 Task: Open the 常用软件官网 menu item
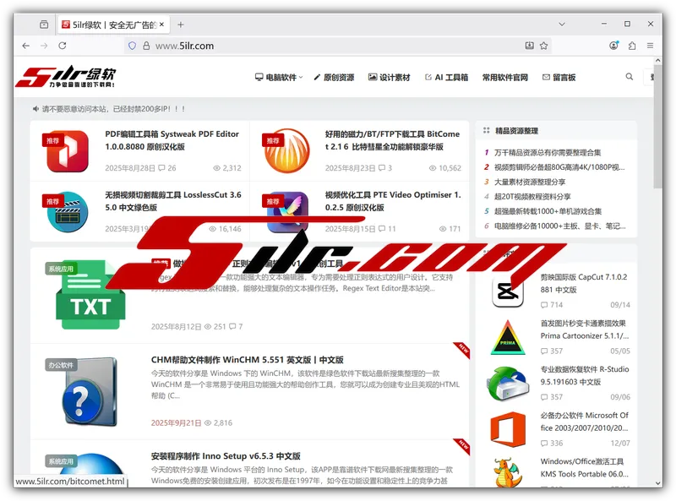[504, 77]
